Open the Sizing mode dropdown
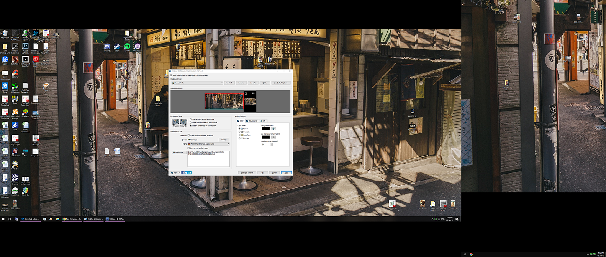The height and width of the screenshot is (257, 606). 228,144
